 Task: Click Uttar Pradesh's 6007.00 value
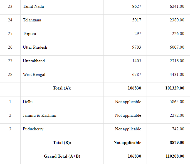coord(177,47)
